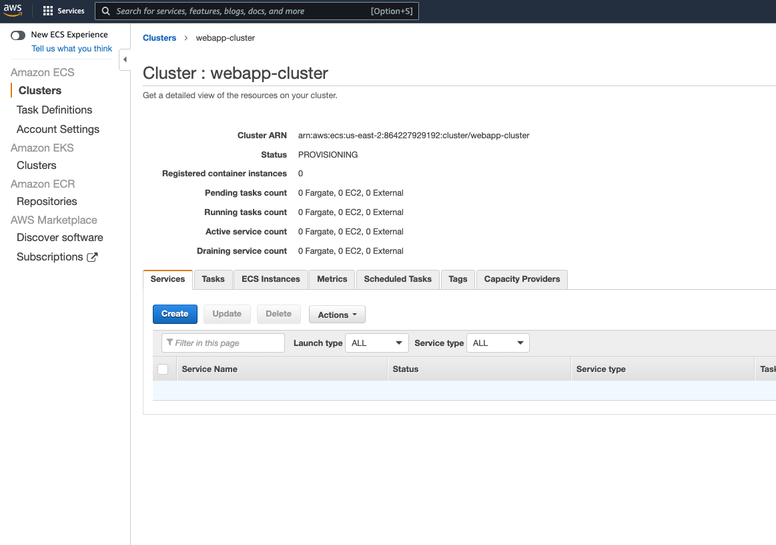Open the Actions dropdown
Viewport: 776px width, 545px height.
pyautogui.click(x=337, y=314)
